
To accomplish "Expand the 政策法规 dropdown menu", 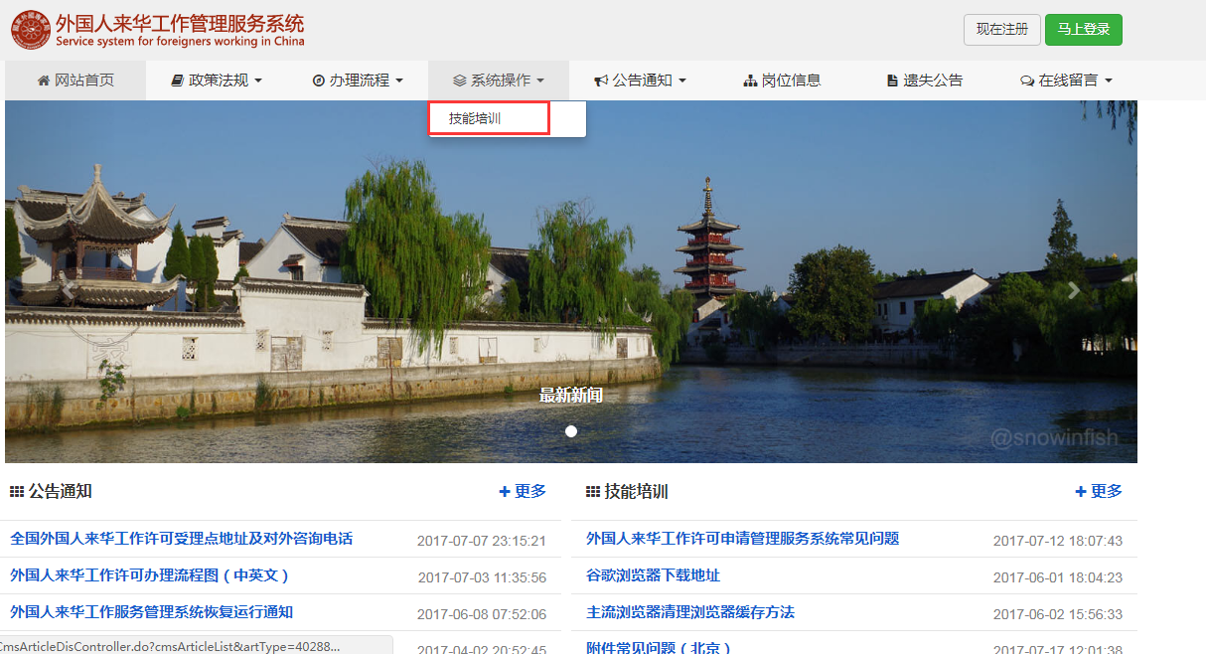I will 216,80.
